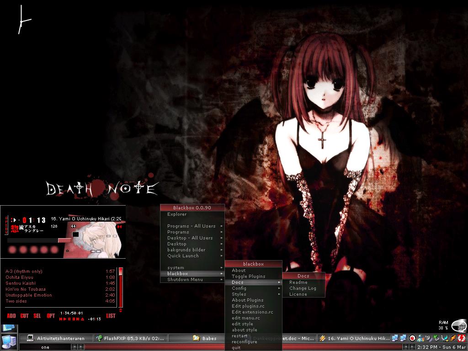Click the LIST playlist button

coord(111,316)
